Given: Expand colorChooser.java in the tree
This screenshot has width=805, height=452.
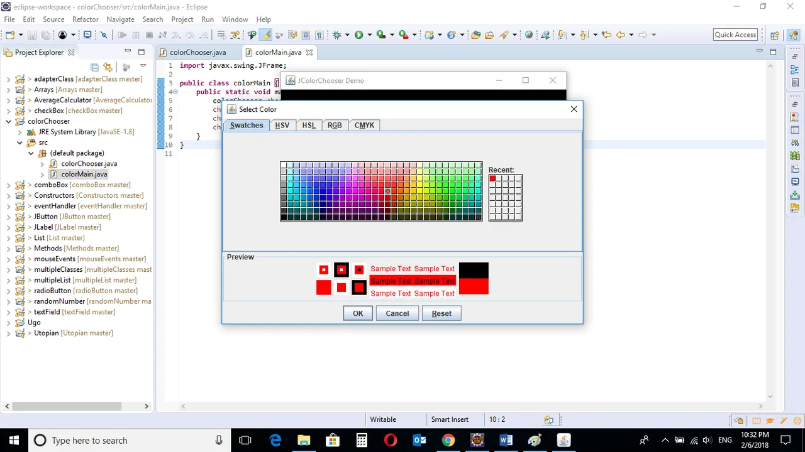Looking at the screenshot, I should (x=42, y=164).
